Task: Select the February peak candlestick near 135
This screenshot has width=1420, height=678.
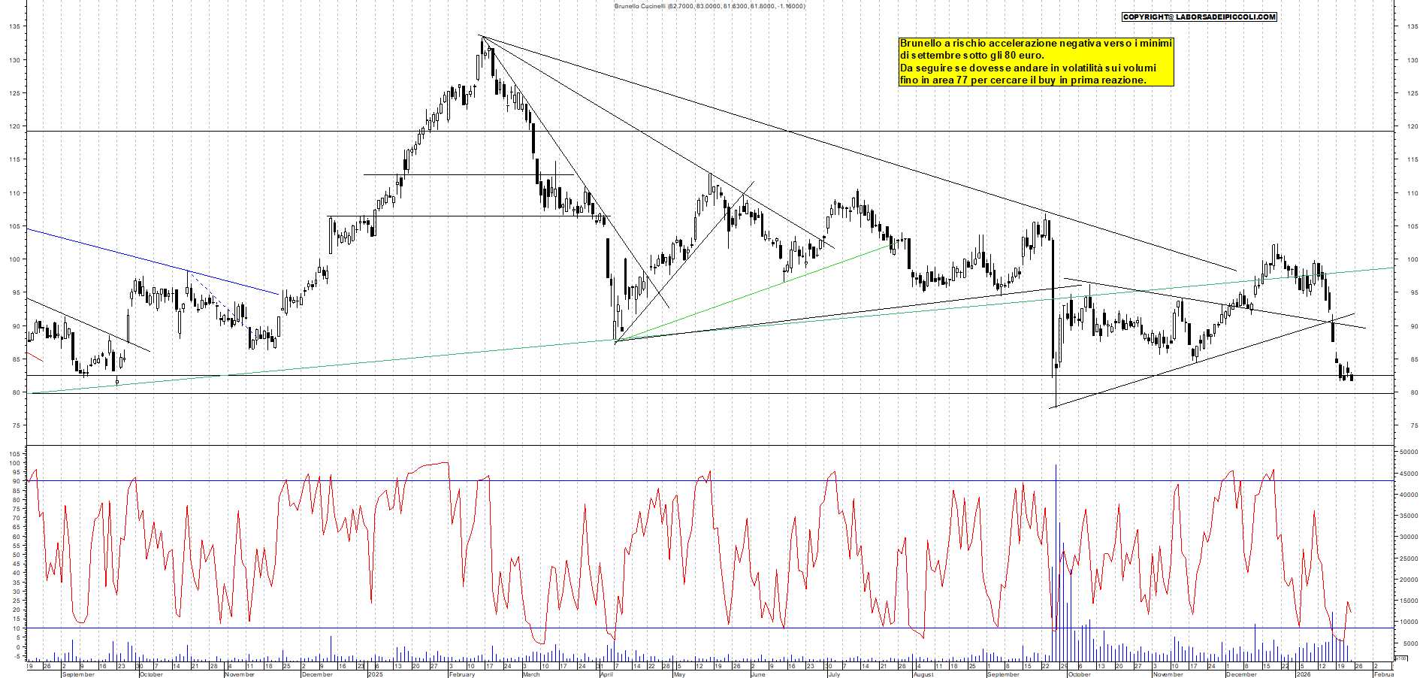Action: 482,45
